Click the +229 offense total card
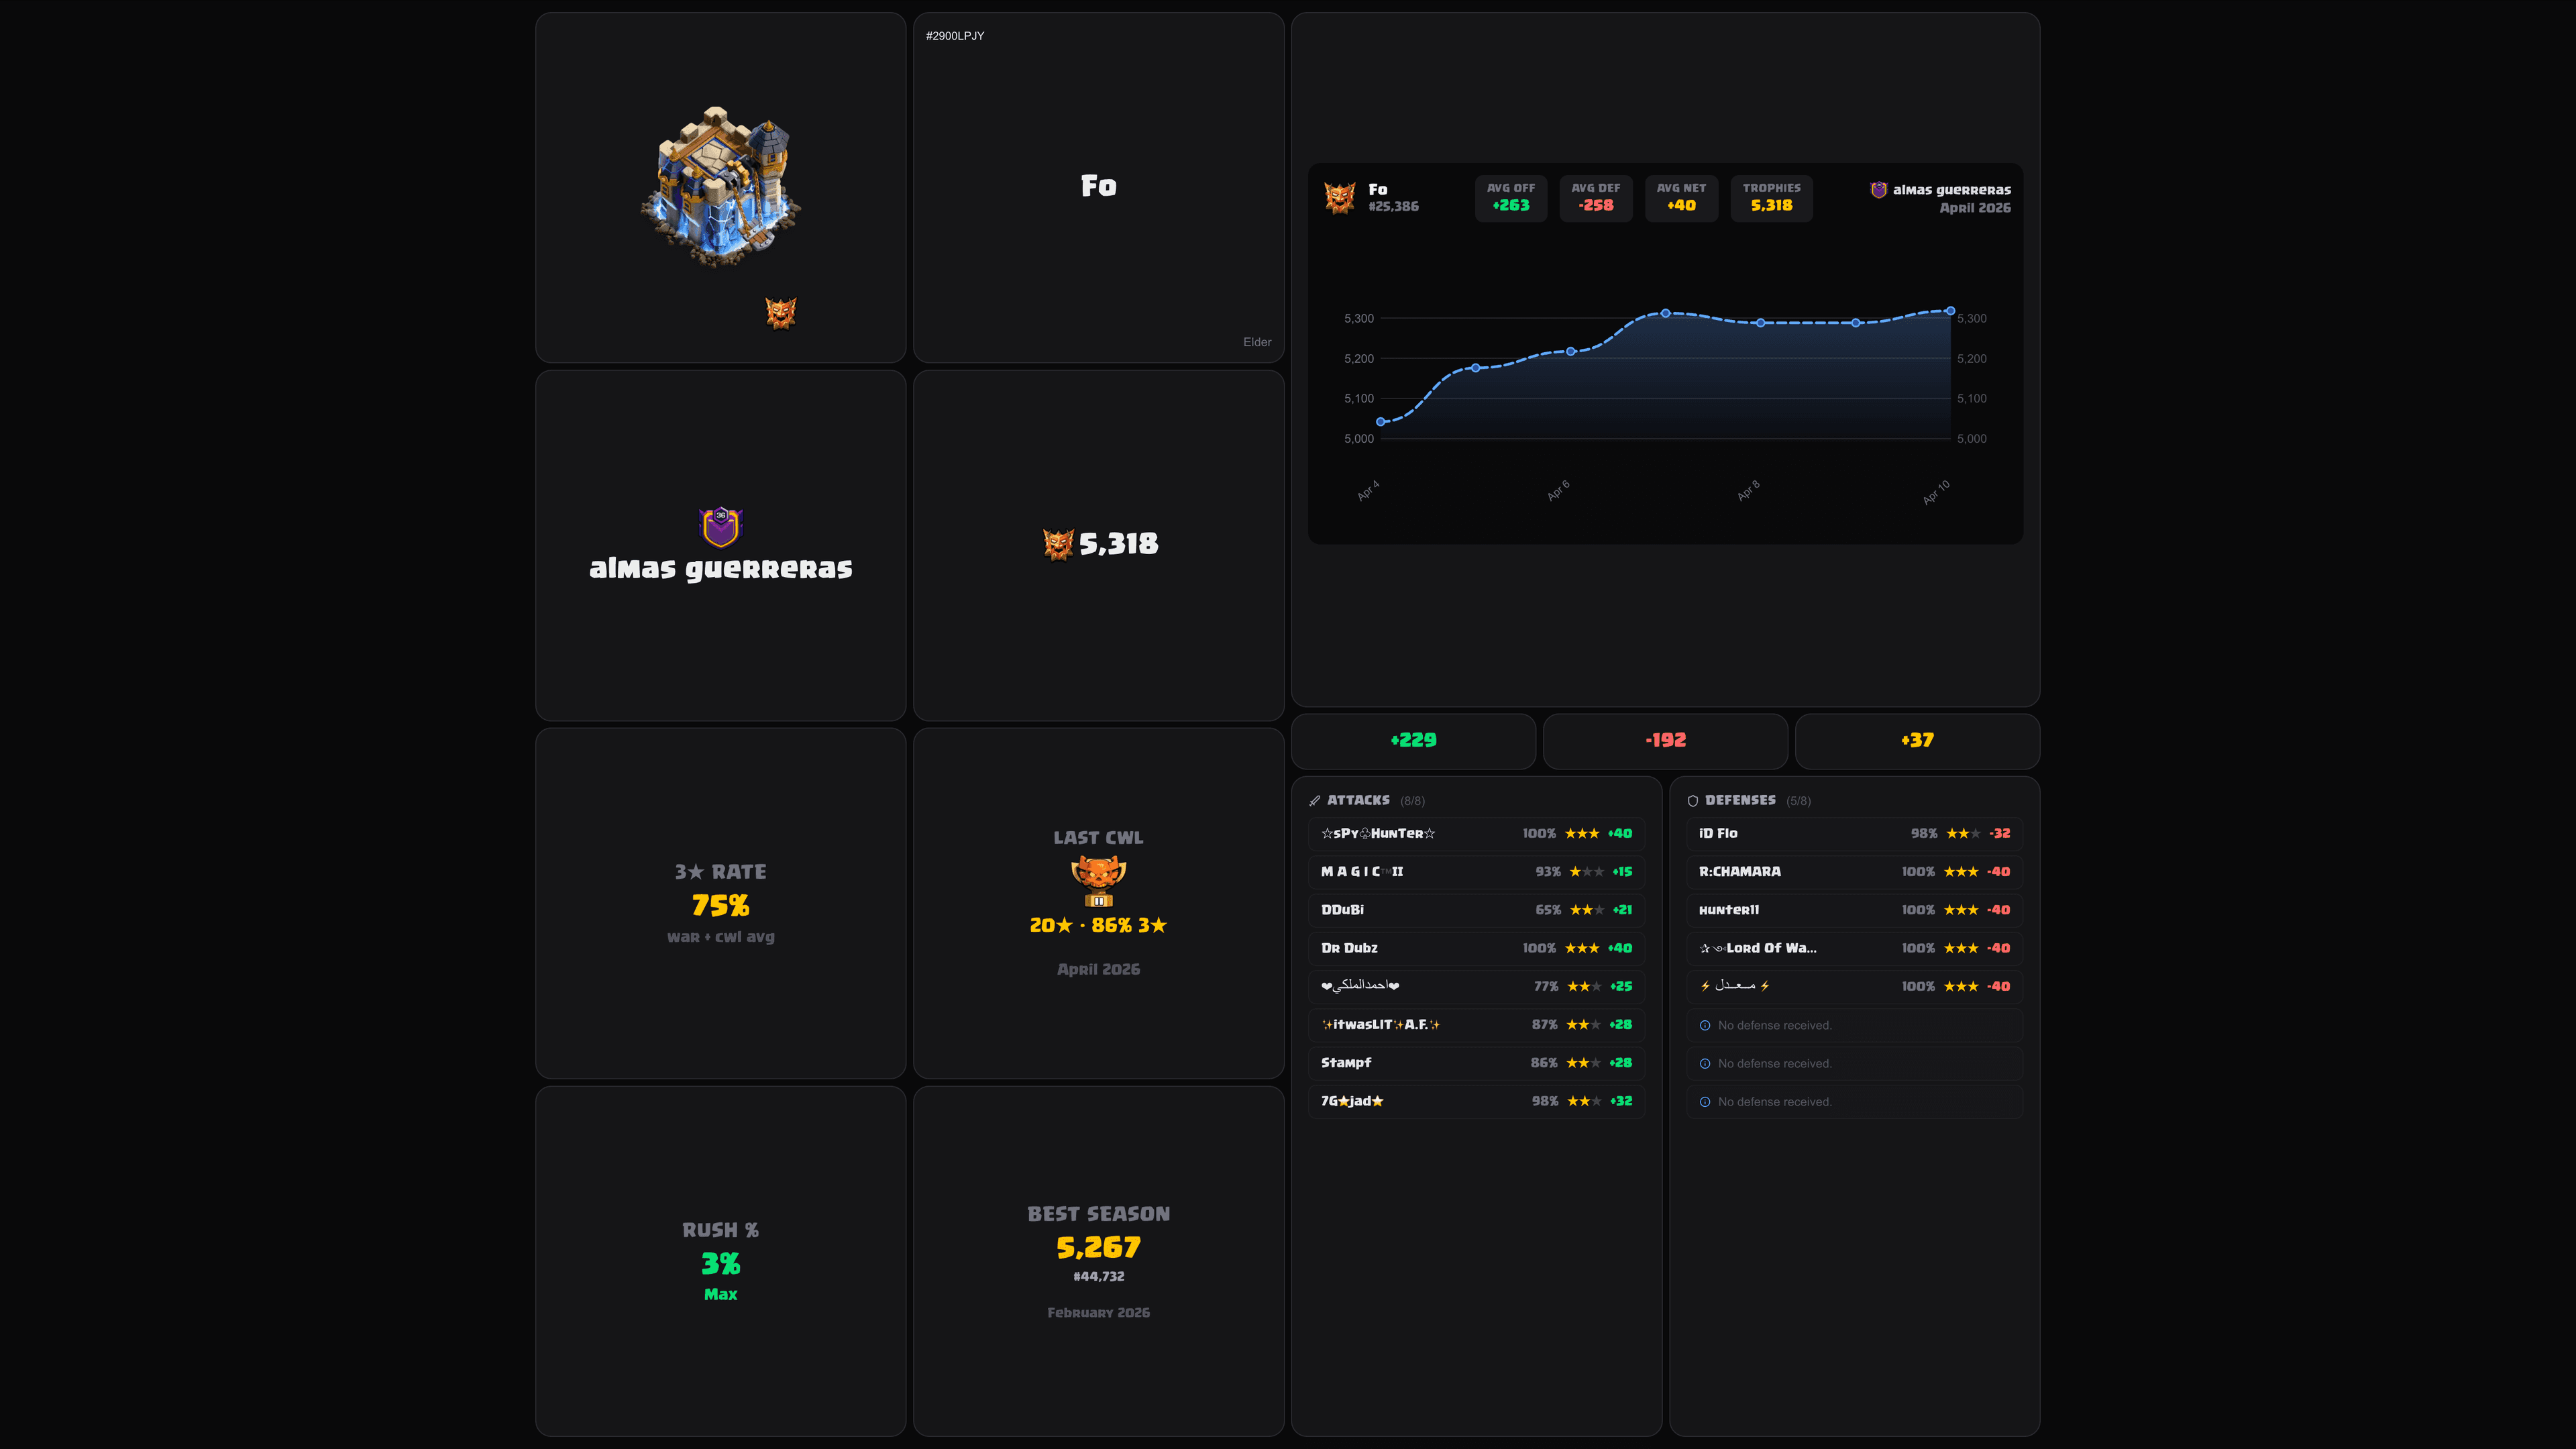Viewport: 2576px width, 1449px height. [x=1413, y=741]
